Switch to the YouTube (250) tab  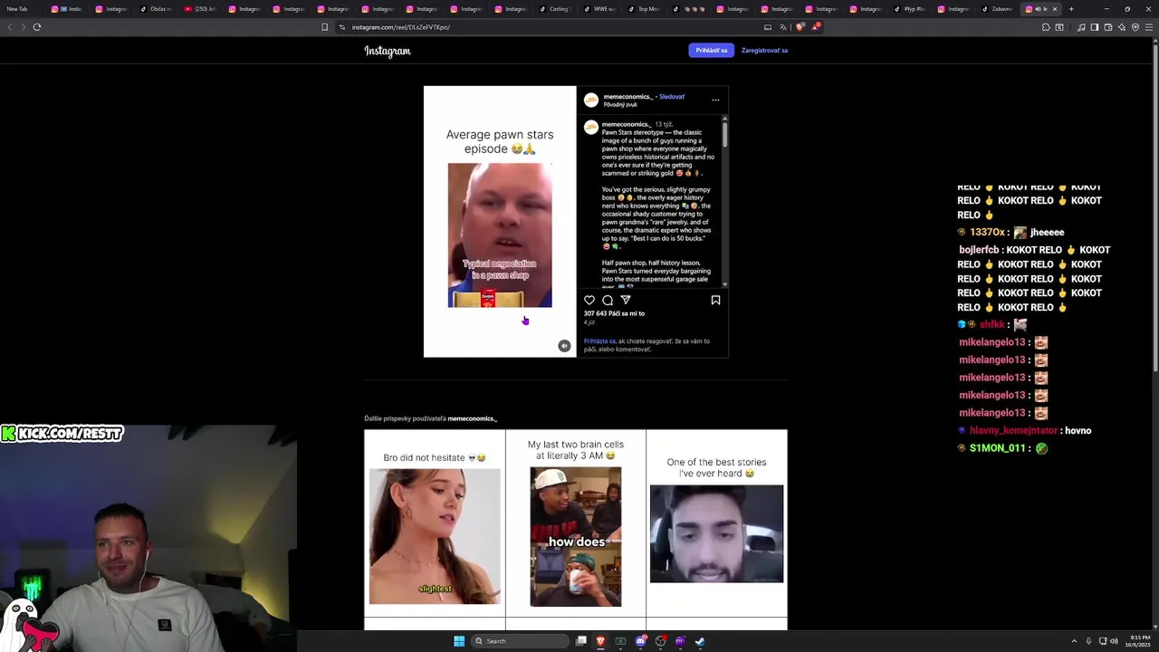[x=200, y=9]
